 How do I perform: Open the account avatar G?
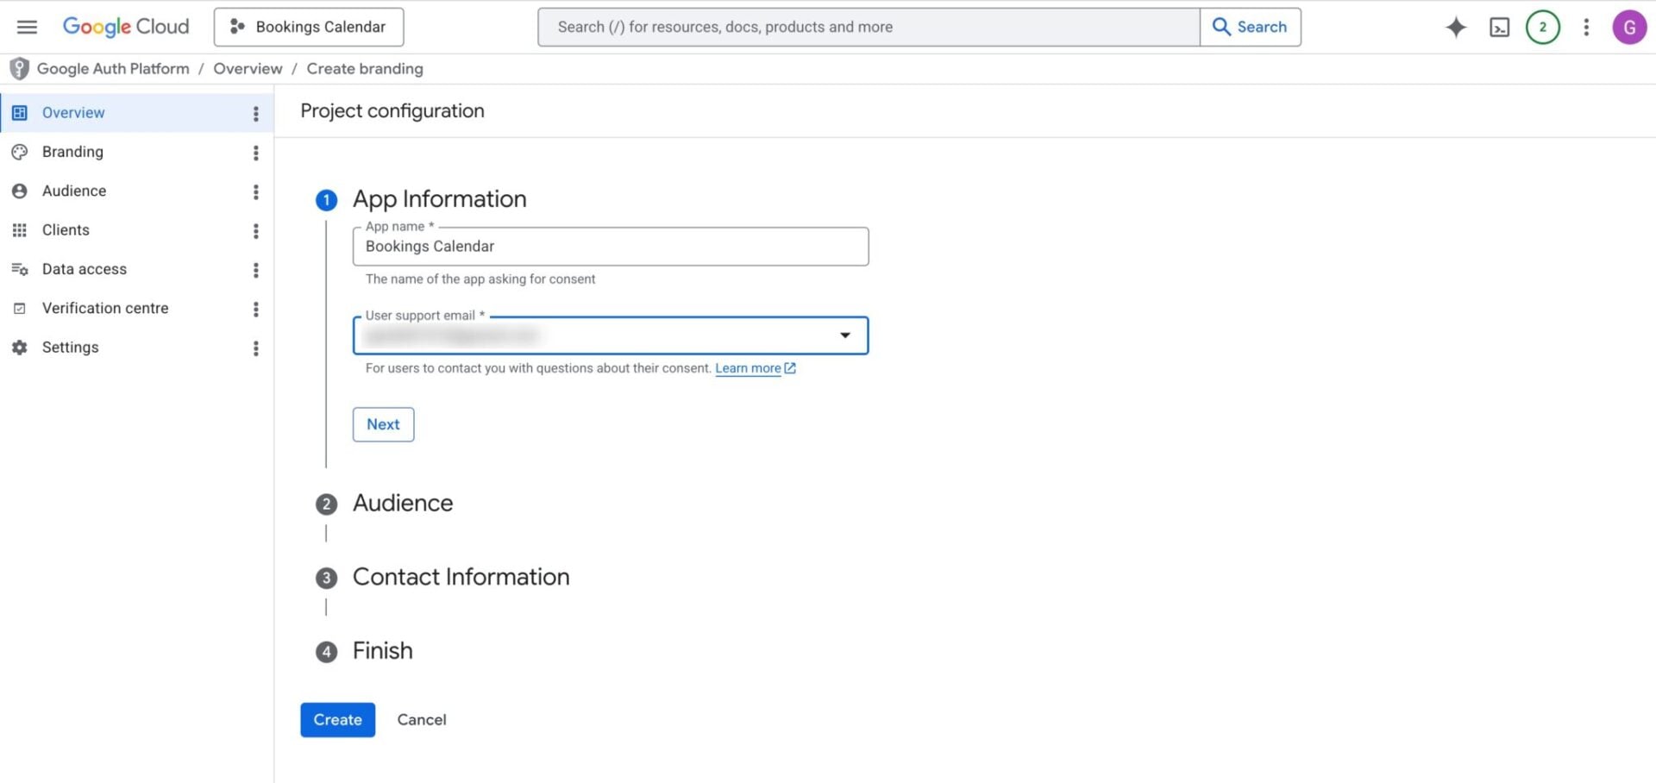coord(1629,28)
